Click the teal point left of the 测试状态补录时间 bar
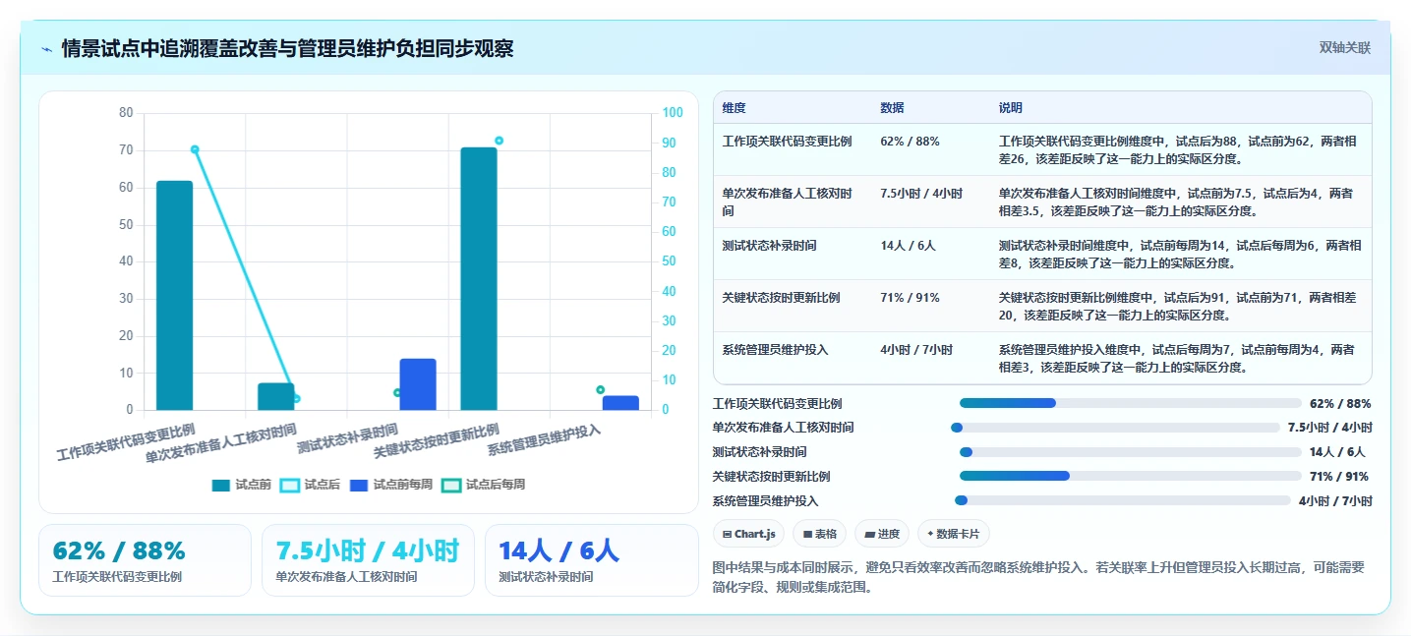The width and height of the screenshot is (1411, 636). pyautogui.click(x=397, y=392)
